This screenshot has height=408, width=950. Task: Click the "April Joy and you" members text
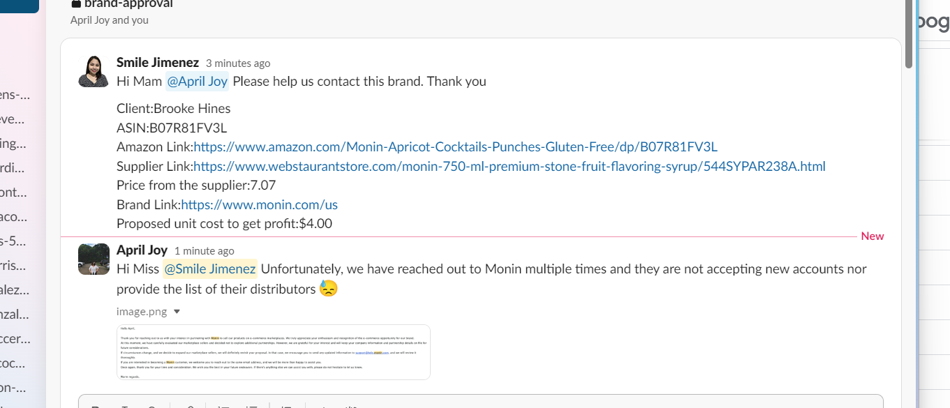110,20
